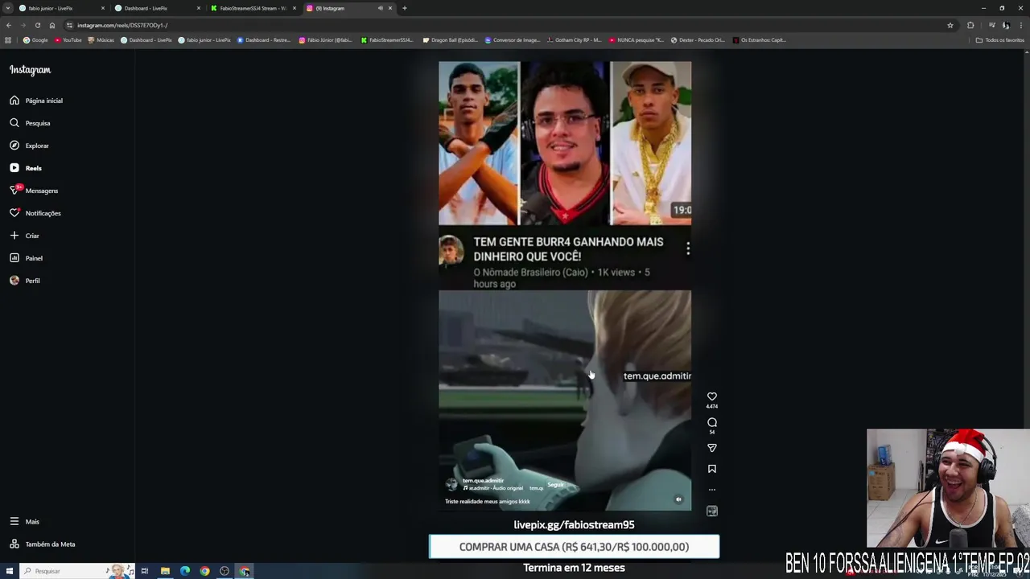Viewport: 1030px width, 579px height.
Task: Open Task View on taskbar
Action: point(145,571)
